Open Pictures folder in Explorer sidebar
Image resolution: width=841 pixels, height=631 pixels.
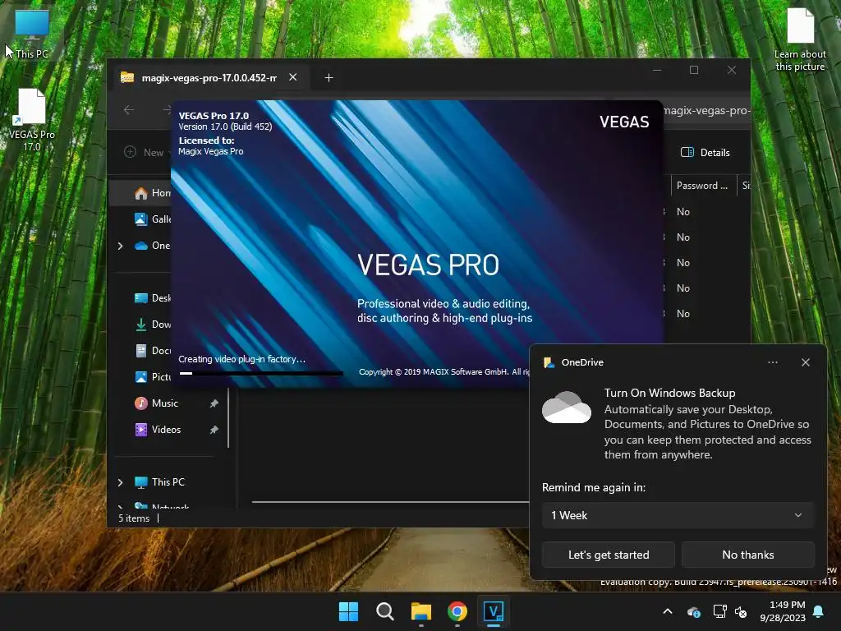point(152,376)
